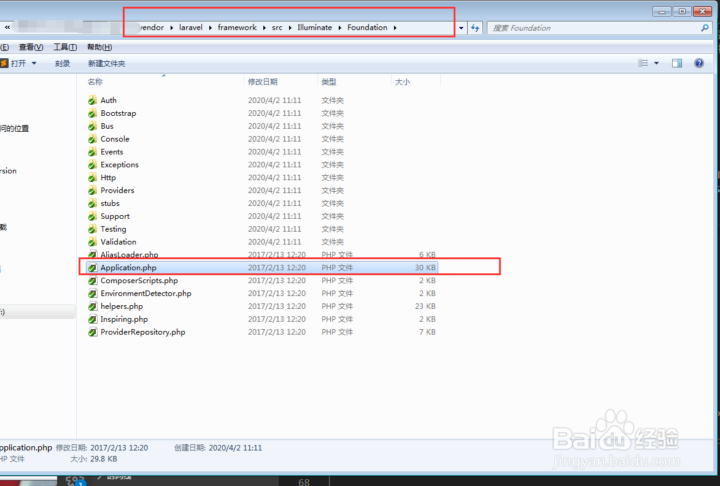Click the Testing folder icon
Image resolution: width=720 pixels, height=486 pixels.
click(x=92, y=229)
